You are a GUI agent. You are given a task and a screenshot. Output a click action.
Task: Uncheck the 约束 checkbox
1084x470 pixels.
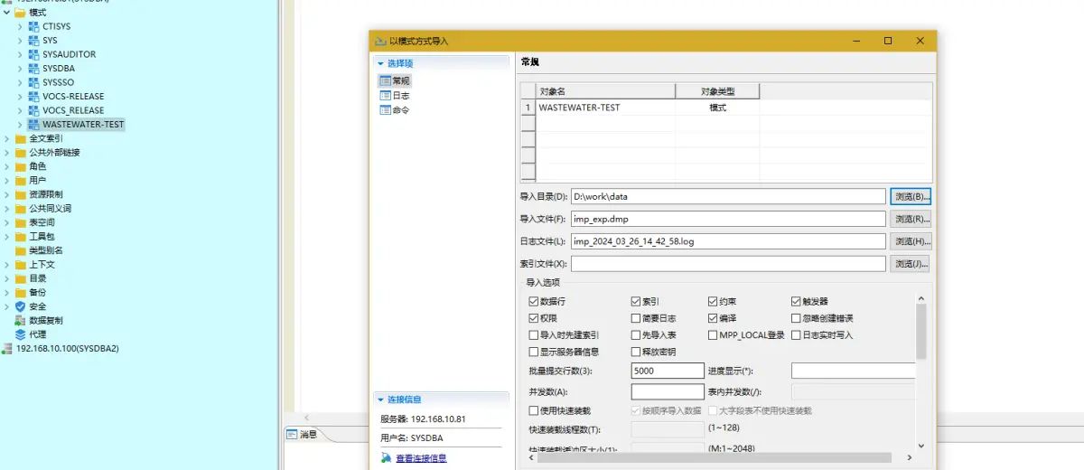[713, 302]
